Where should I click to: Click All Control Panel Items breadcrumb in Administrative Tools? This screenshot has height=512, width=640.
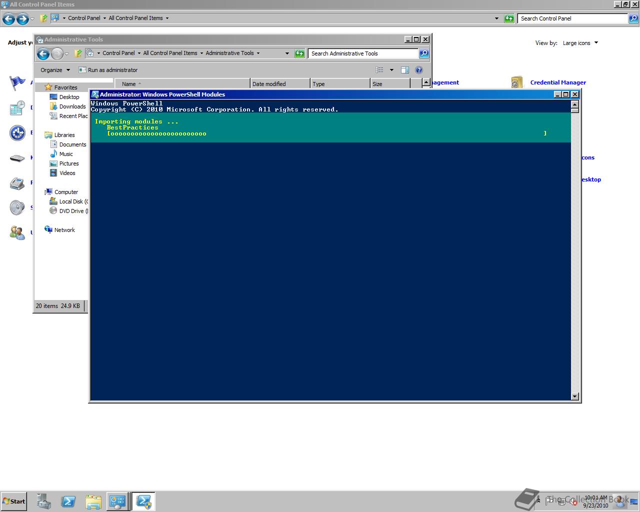170,53
